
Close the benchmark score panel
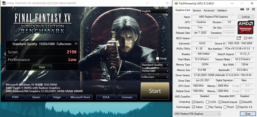76,43
